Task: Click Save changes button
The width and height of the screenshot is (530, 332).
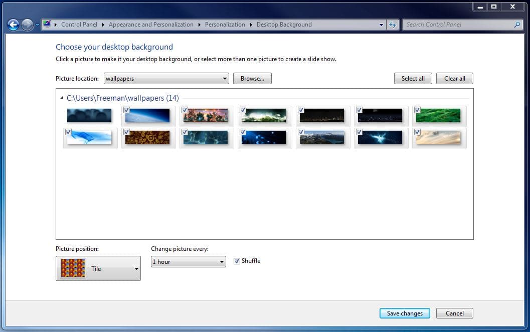Action: [405, 313]
